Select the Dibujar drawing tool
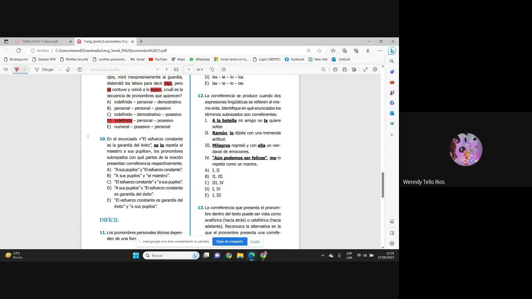532x299 pixels. click(44, 69)
